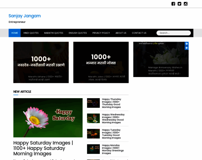Navigate to Contact Us page

coord(139,33)
